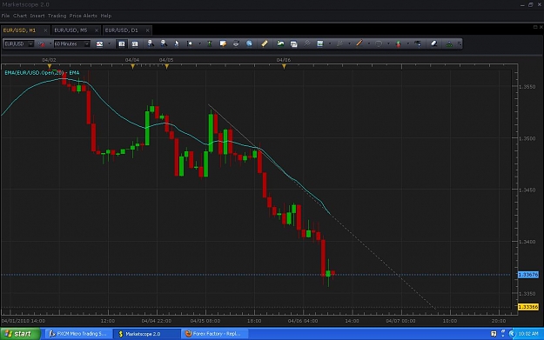
Task: Select the orange line drawing tool
Action: click(359, 43)
